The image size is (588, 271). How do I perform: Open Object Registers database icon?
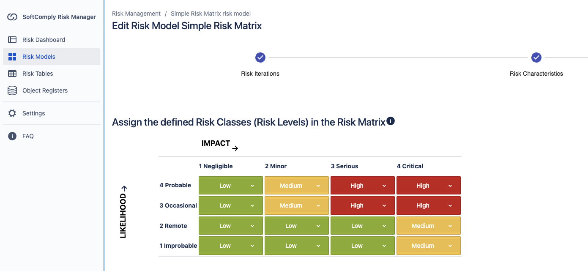(x=12, y=90)
